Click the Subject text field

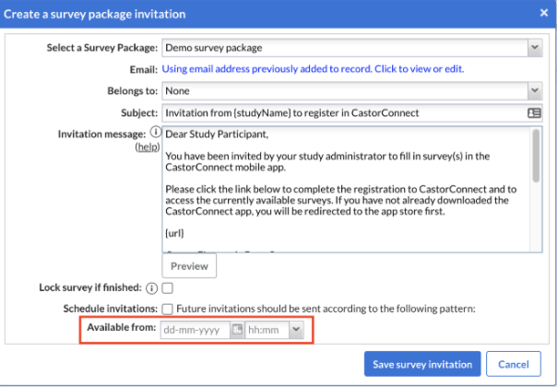click(x=341, y=113)
